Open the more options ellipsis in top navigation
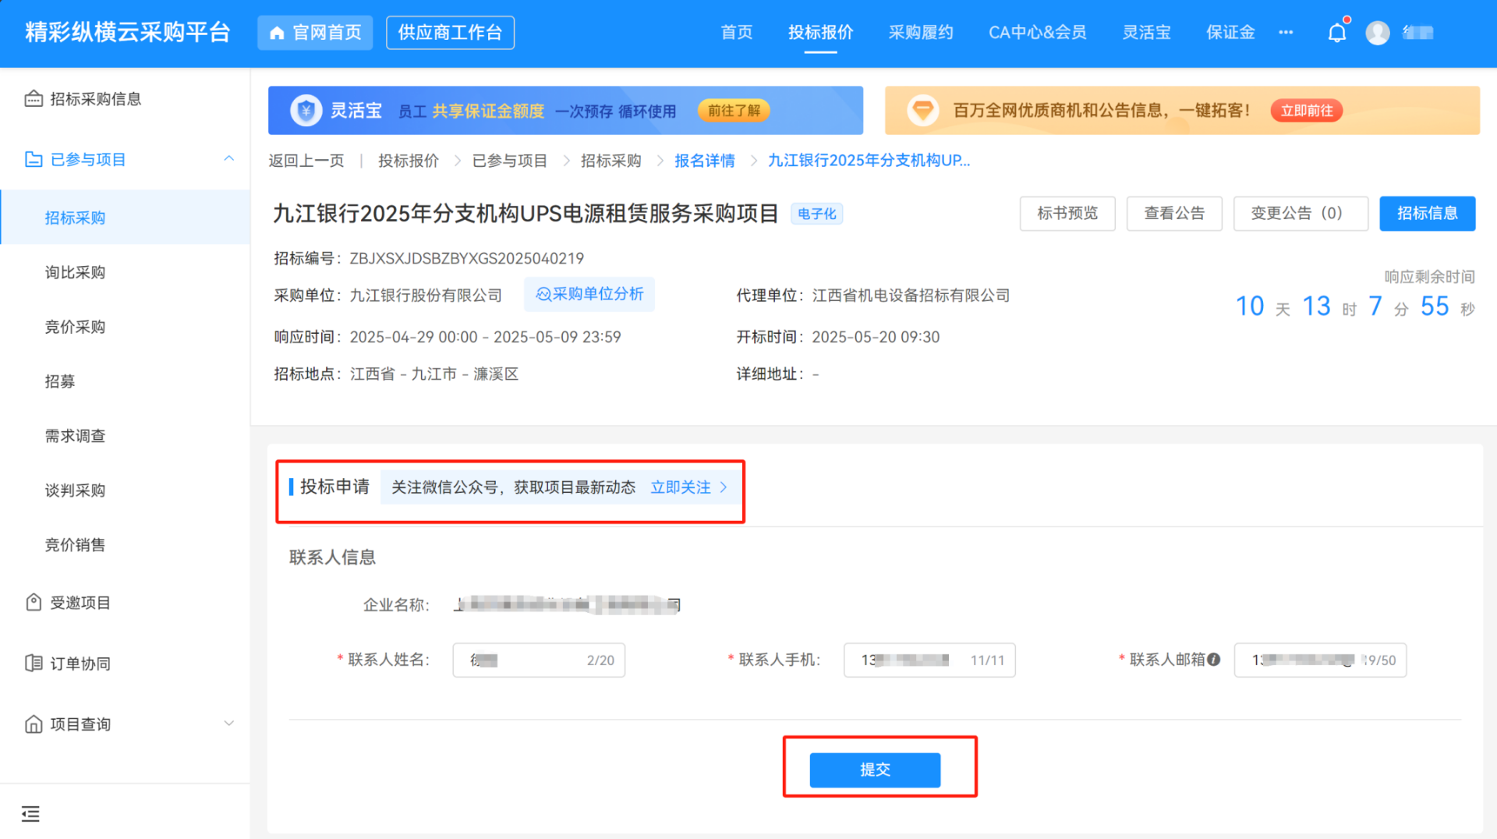Image resolution: width=1497 pixels, height=839 pixels. click(1286, 33)
